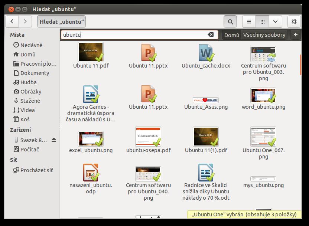The height and width of the screenshot is (226, 309).
Task: Click the Hledat „ubuntu“ path button
Action: (62, 22)
